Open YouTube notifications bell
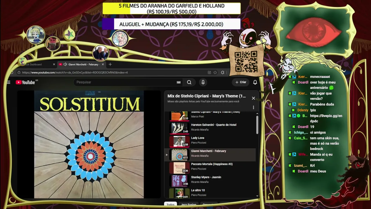Viewport: 371px width, 209px height. tap(255, 82)
